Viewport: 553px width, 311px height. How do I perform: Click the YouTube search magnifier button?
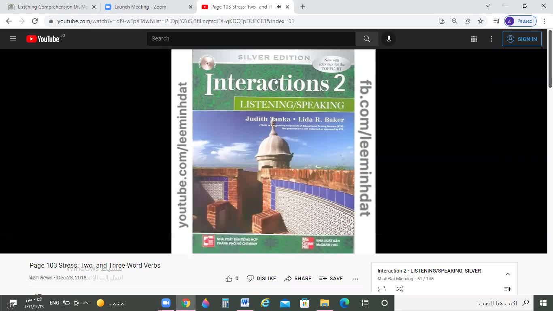tap(367, 39)
